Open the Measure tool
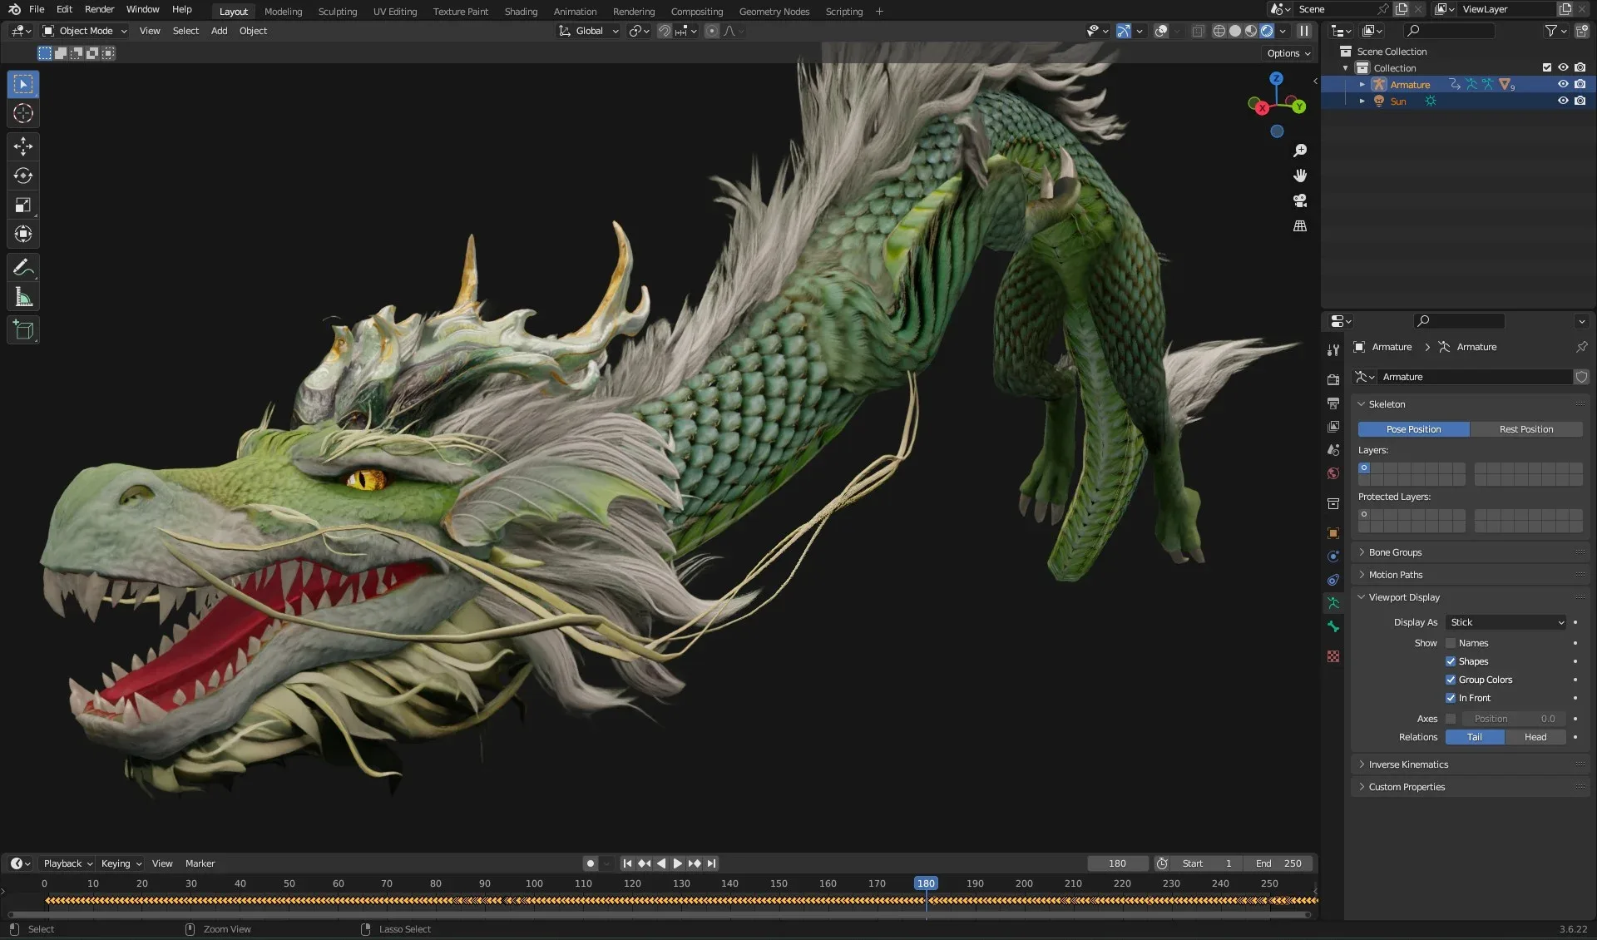The image size is (1597, 940). (22, 295)
